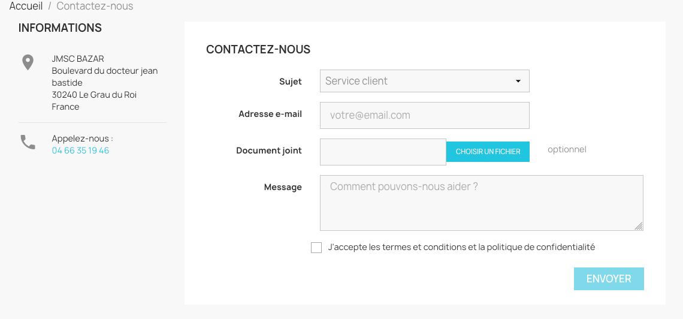This screenshot has height=319, width=683.
Task: Click into the Message text area
Action: (x=481, y=203)
